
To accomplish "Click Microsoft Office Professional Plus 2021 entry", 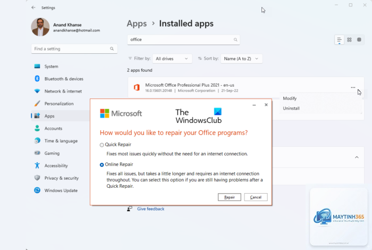I will (x=246, y=87).
